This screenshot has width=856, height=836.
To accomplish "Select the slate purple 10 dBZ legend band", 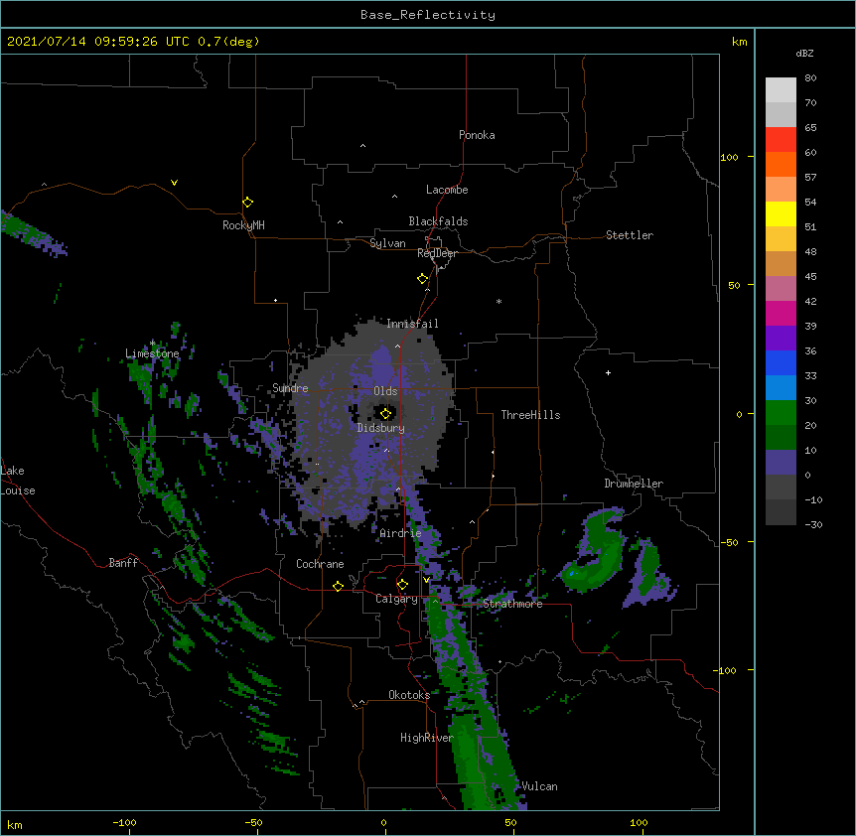I will [781, 463].
